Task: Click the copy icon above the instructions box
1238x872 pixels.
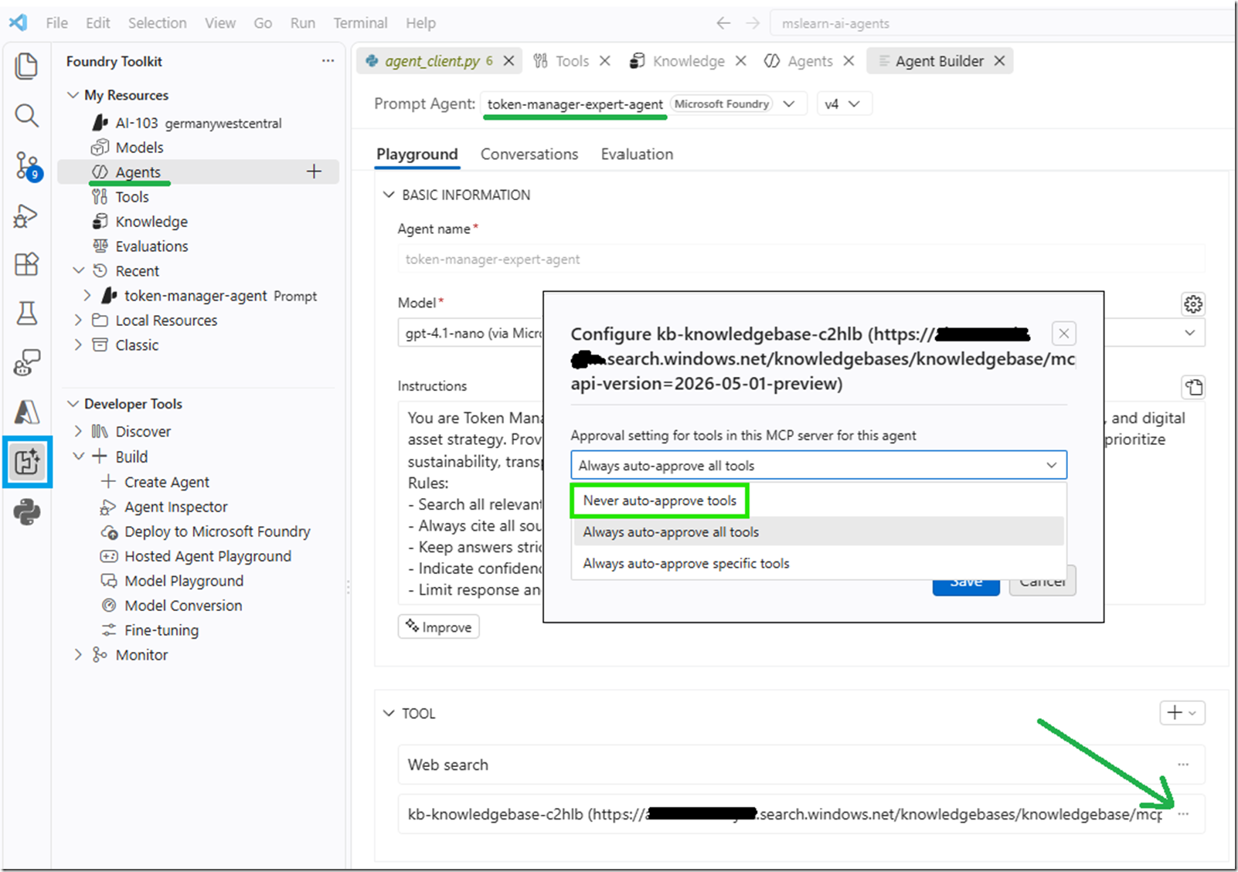Action: tap(1193, 387)
